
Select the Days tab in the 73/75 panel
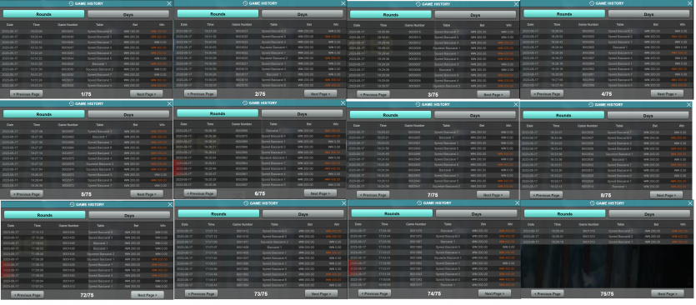(x=303, y=214)
